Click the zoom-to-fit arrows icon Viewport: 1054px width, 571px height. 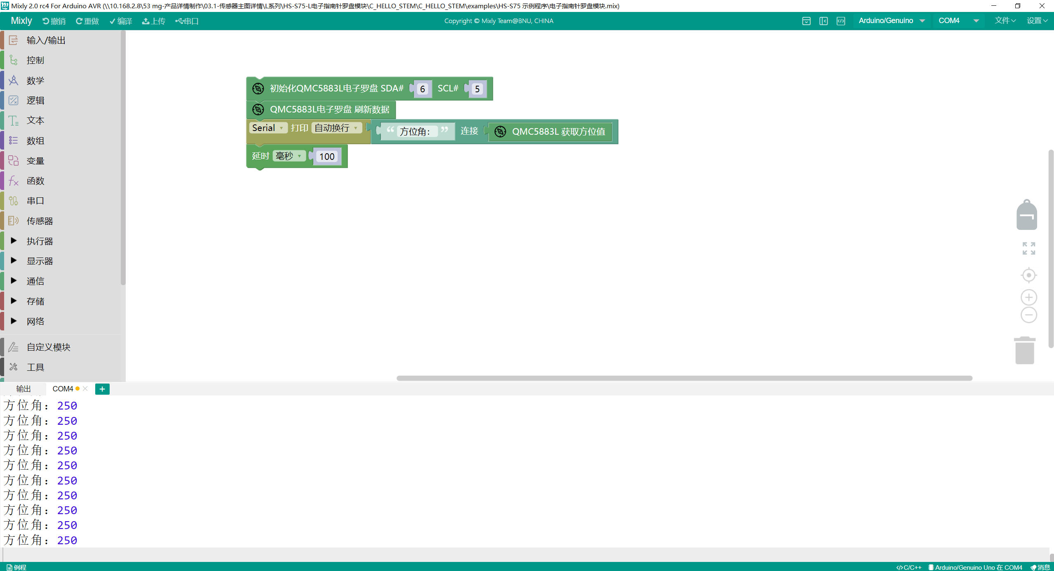(1028, 248)
